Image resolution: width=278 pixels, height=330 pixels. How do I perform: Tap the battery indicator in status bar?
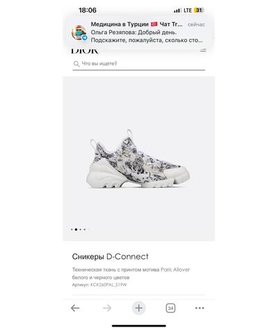tap(199, 10)
